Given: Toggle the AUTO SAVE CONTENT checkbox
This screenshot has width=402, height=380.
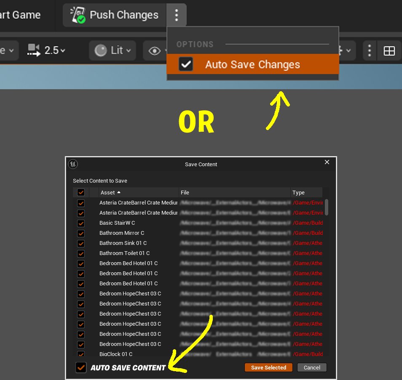Looking at the screenshot, I should (x=81, y=367).
